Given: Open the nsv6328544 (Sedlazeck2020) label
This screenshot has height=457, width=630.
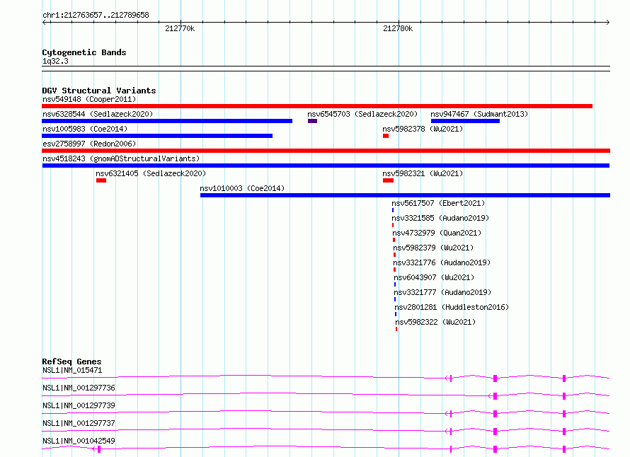Looking at the screenshot, I should click(98, 114).
